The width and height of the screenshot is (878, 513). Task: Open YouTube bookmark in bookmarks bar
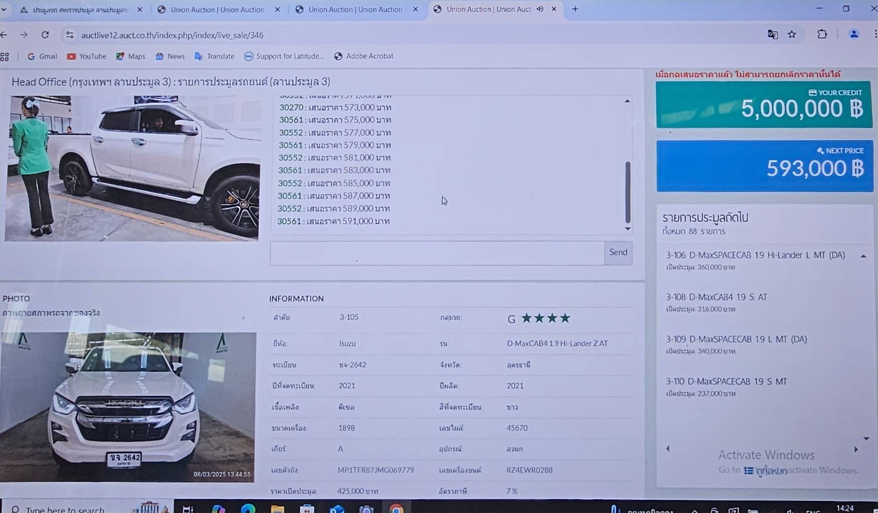(x=87, y=56)
